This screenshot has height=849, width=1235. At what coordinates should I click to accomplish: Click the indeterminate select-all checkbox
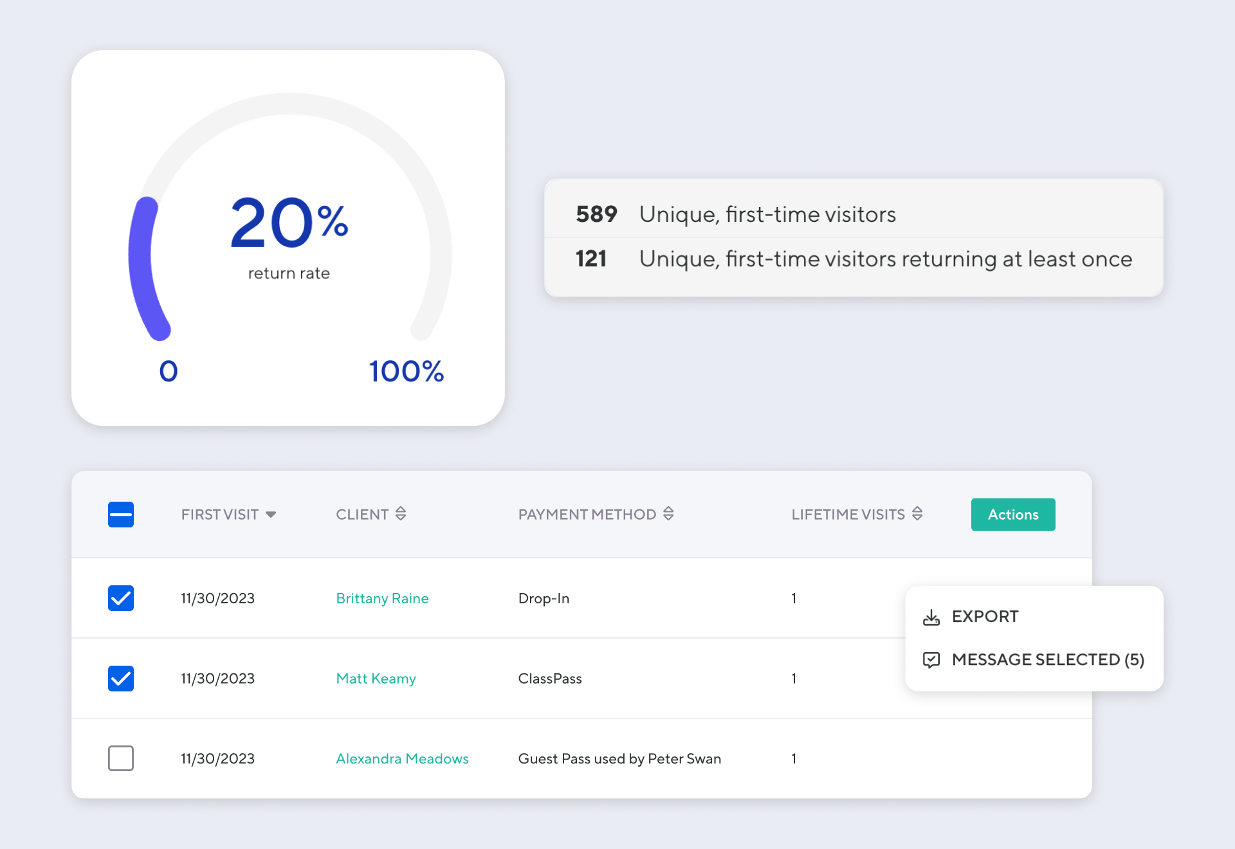click(x=120, y=514)
